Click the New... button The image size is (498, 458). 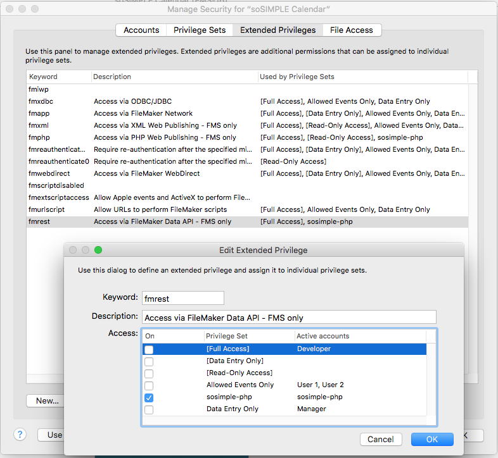(x=46, y=400)
